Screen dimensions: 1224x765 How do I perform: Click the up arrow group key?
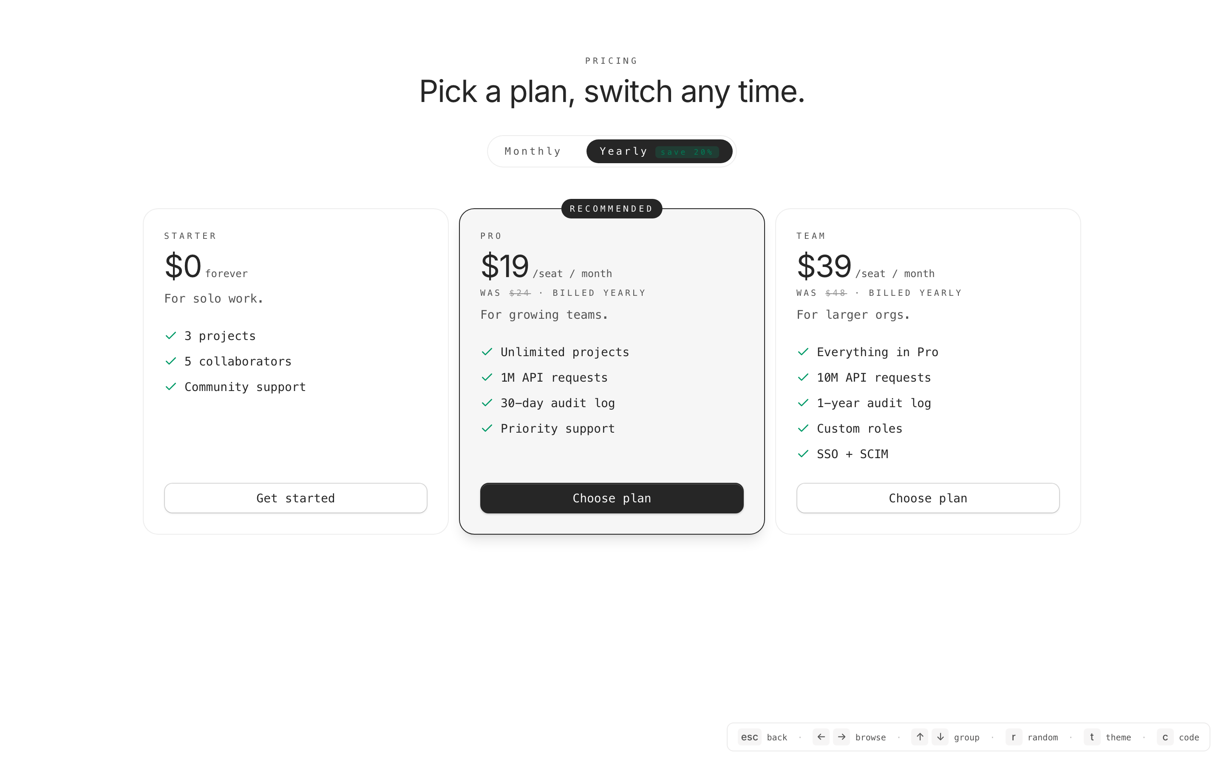click(920, 737)
